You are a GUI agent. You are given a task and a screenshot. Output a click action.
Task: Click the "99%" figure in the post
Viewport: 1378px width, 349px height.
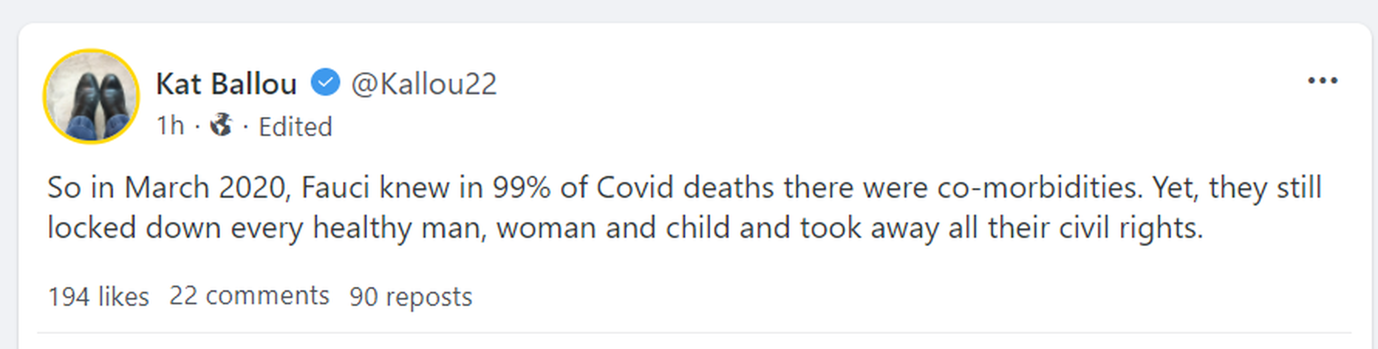click(521, 188)
